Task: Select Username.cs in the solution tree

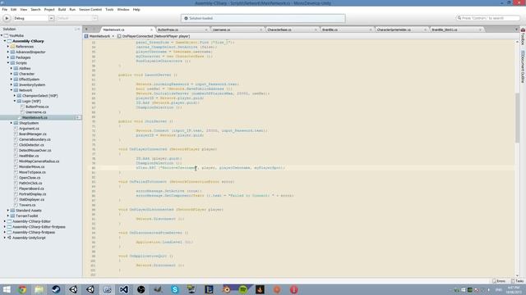Action: pos(35,112)
